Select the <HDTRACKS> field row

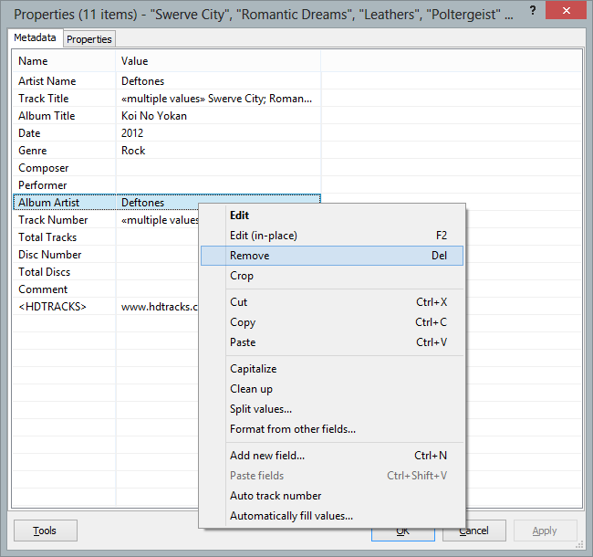click(106, 307)
